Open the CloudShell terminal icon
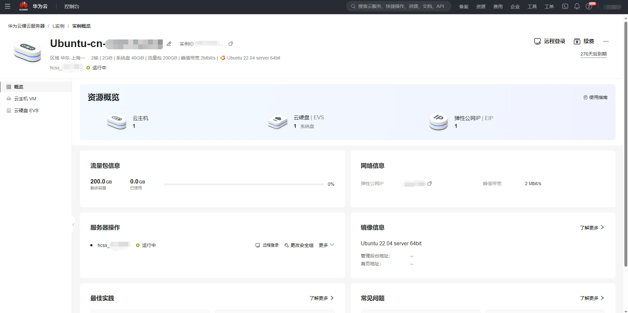Viewport: 628px width, 313px height. point(565,6)
